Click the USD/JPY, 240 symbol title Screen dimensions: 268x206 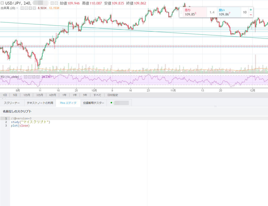pyautogui.click(x=18, y=3)
